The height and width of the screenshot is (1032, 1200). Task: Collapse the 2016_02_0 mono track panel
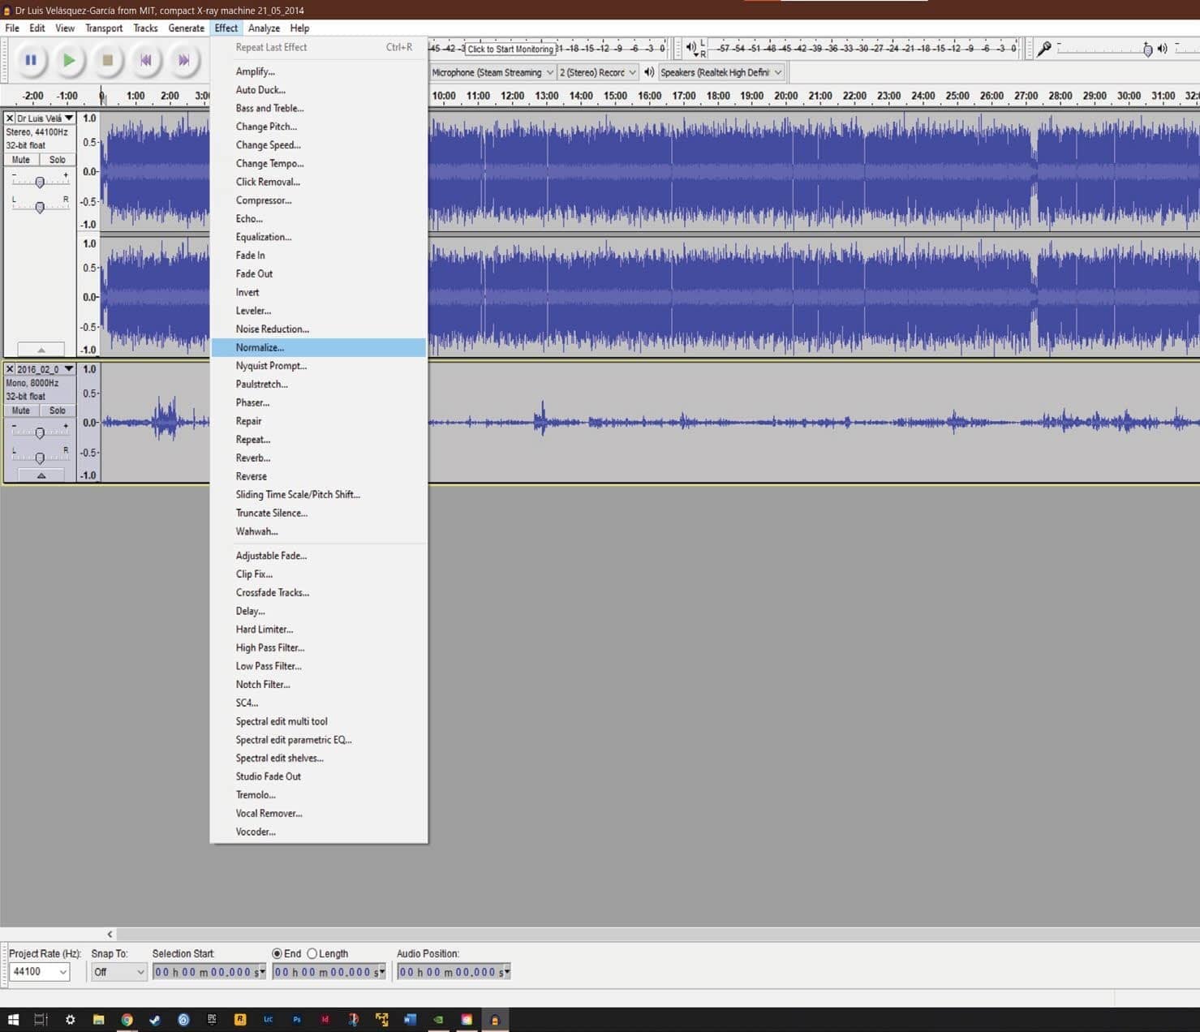pyautogui.click(x=41, y=475)
